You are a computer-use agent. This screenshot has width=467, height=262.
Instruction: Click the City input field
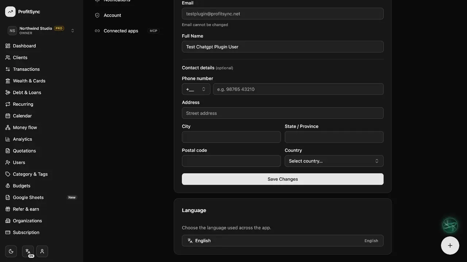[x=231, y=137]
